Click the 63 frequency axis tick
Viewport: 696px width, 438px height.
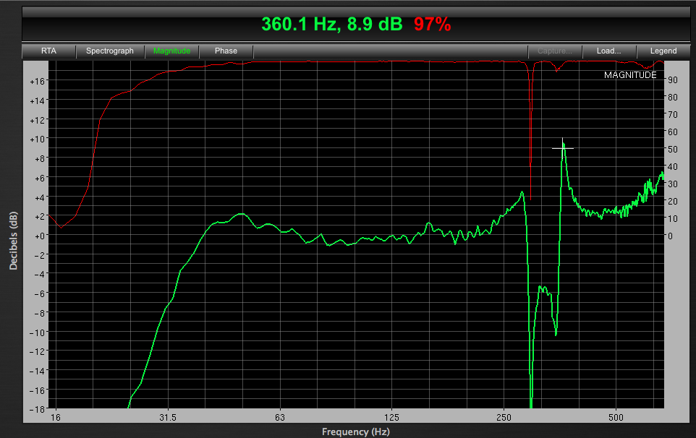click(x=280, y=417)
